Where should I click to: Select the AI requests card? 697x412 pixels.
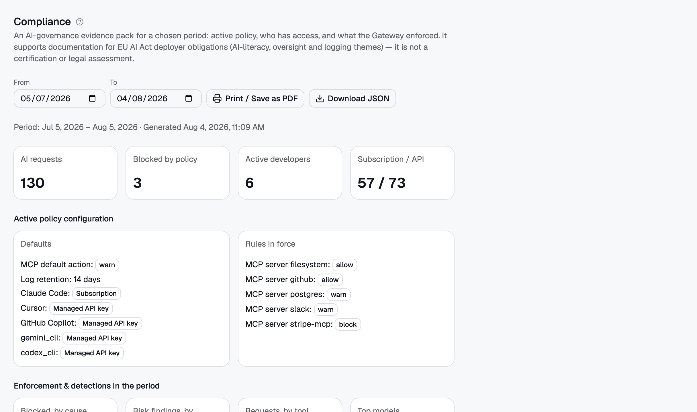(x=65, y=173)
